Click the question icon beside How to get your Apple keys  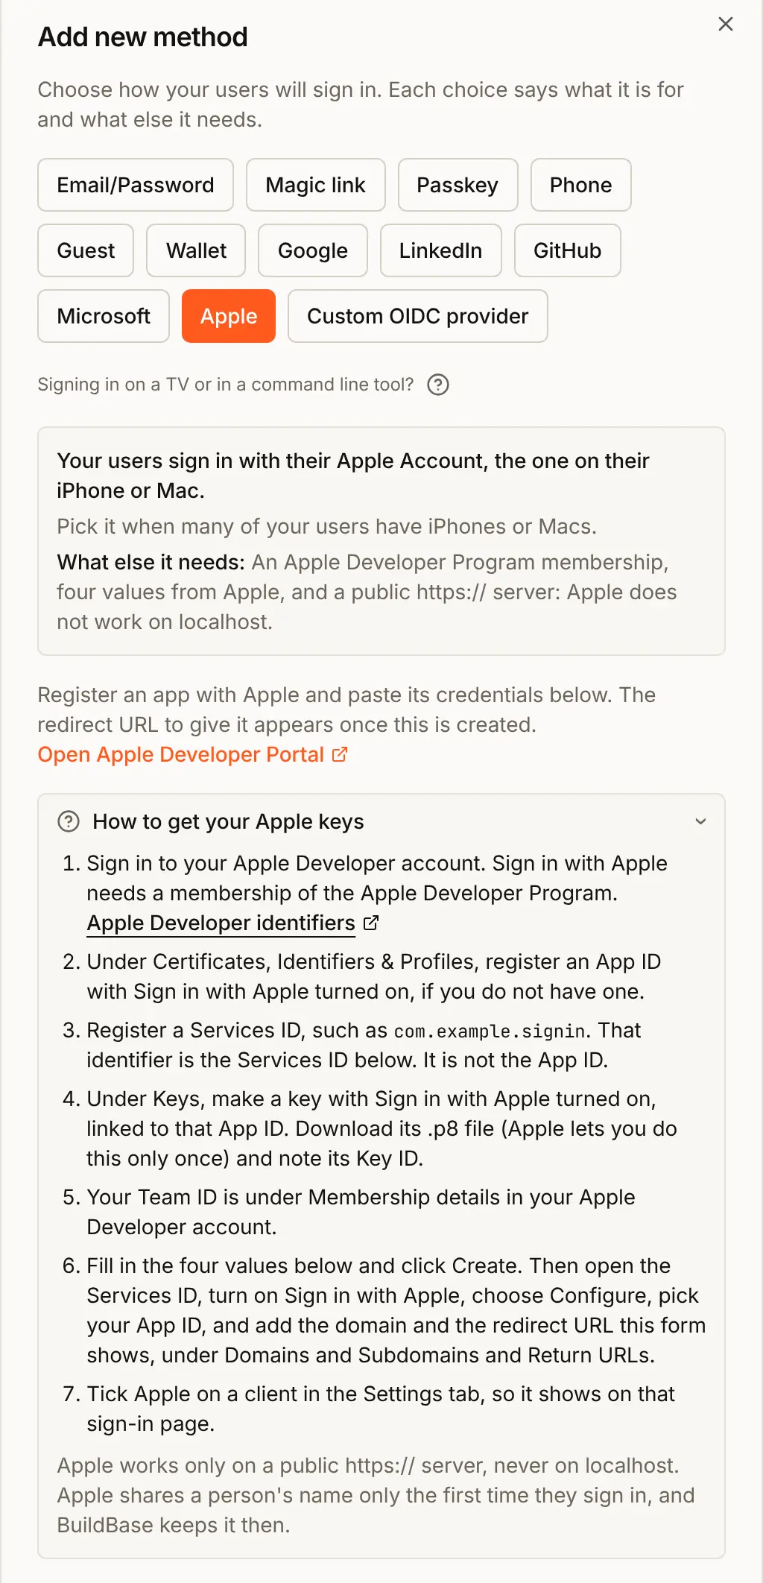click(x=69, y=821)
